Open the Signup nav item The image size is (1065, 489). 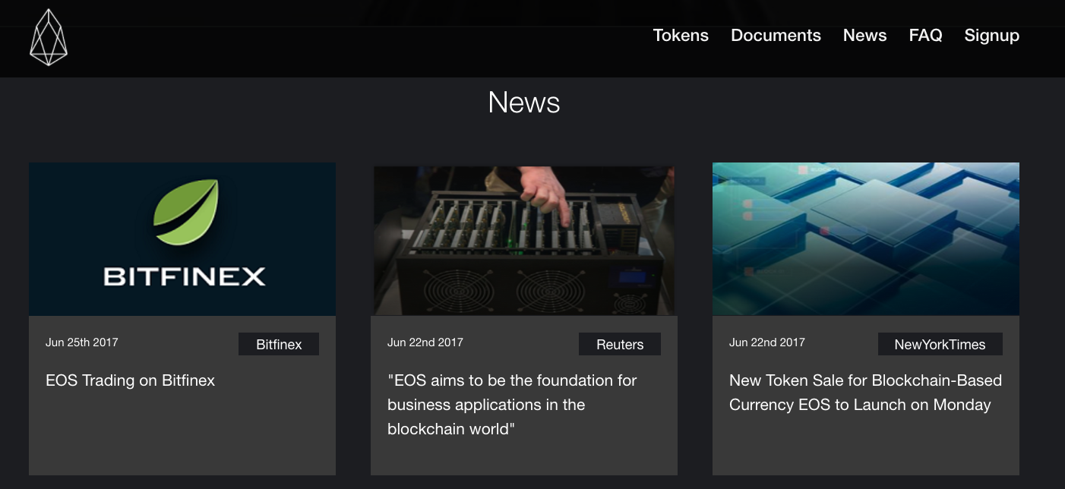point(991,36)
